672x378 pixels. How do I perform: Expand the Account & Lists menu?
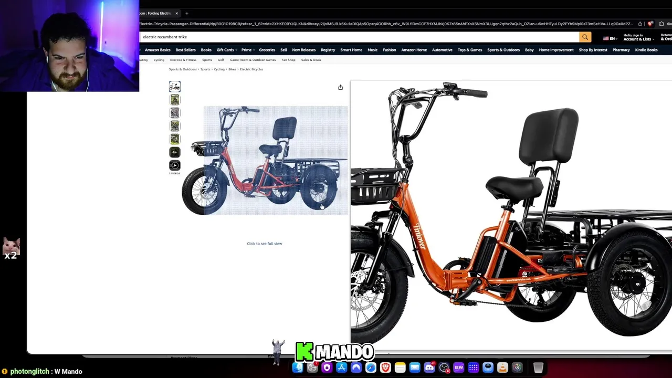click(x=638, y=37)
